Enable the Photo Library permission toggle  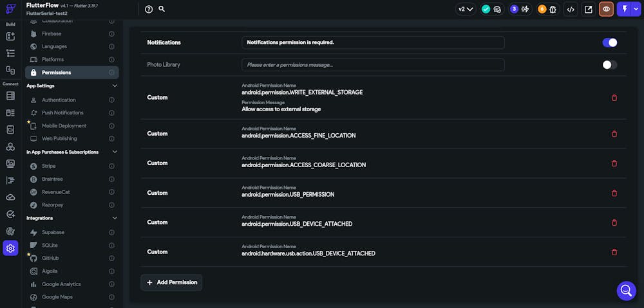(609, 65)
